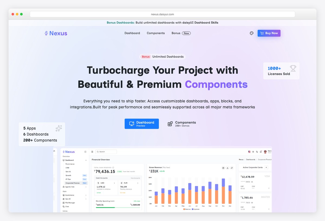The width and height of the screenshot is (325, 221).
Task: Click Dashboards in the breadcrumb
Action: pyautogui.click(x=251, y=160)
